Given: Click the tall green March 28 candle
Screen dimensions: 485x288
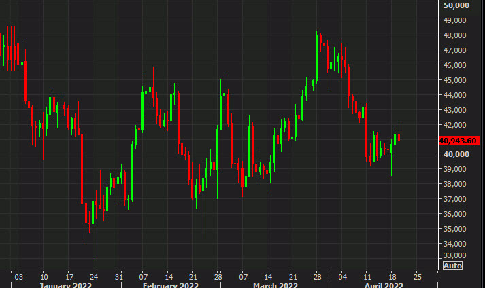Looking at the screenshot, I should tap(316, 58).
